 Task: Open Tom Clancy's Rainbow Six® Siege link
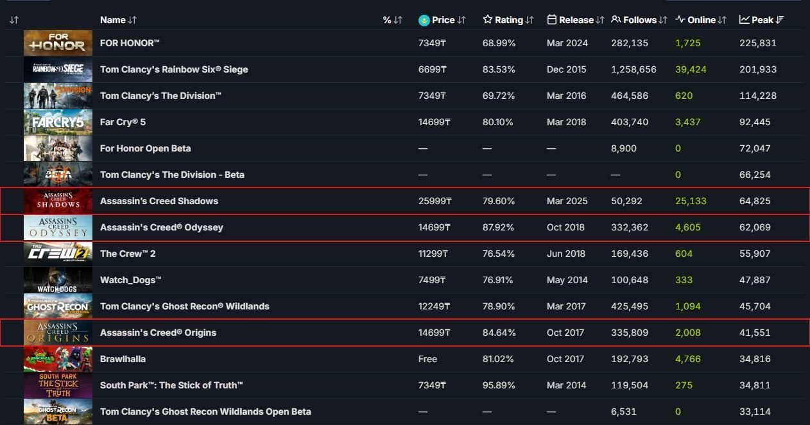(x=174, y=69)
